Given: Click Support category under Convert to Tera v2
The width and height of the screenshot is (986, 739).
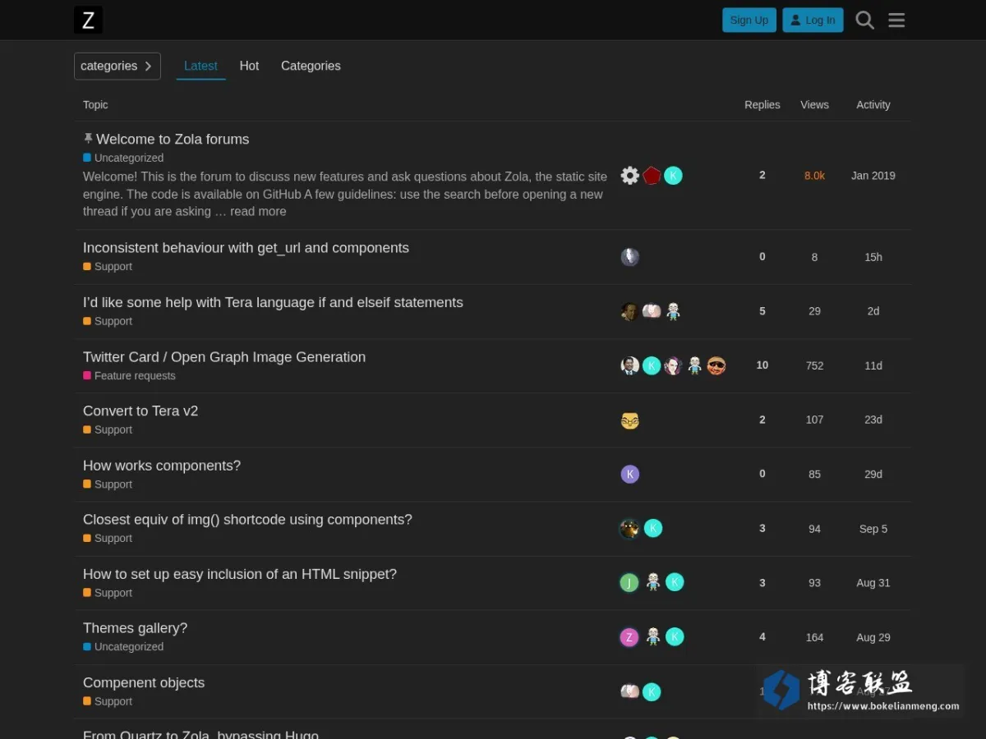Looking at the screenshot, I should [x=108, y=430].
